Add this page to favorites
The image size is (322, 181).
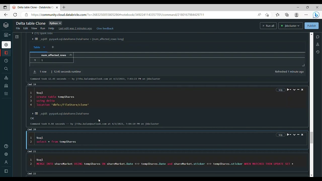point(267,15)
